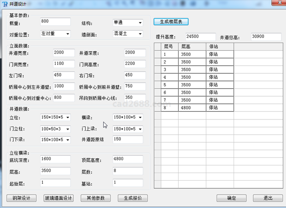Focus the 门洞高度 field showing 2200

pos(134,64)
